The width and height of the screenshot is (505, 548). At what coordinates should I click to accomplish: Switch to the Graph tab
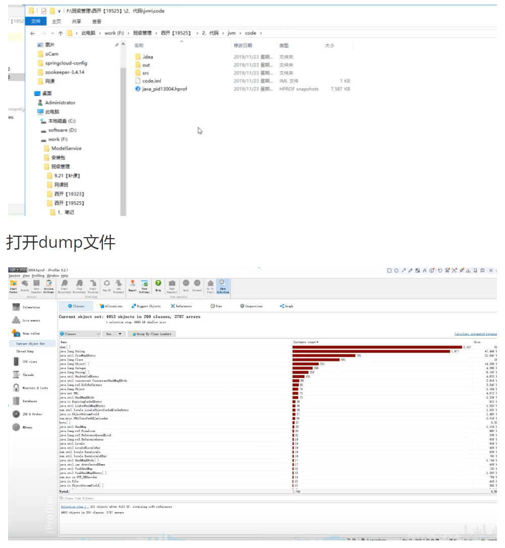tap(287, 306)
